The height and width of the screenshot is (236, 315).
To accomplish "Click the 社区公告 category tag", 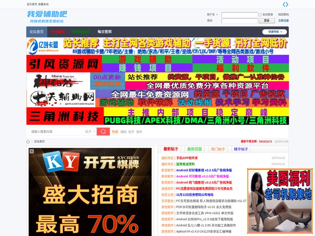I will point(167,194).
